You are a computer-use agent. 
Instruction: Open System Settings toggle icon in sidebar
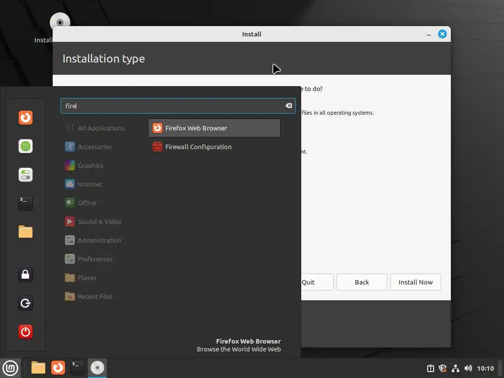26,175
